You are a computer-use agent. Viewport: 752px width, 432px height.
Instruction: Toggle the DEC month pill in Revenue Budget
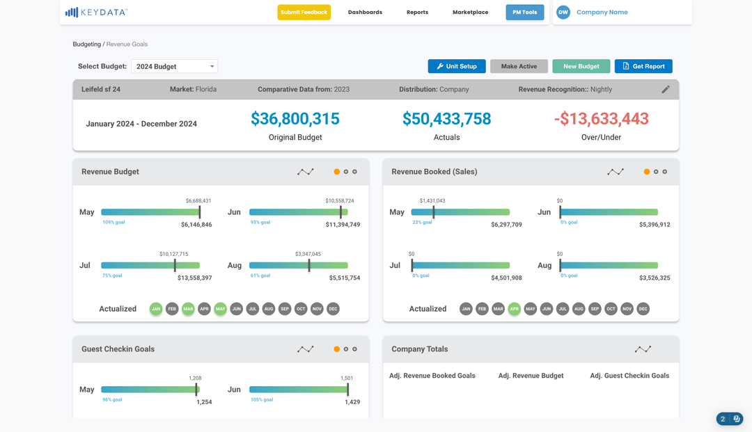click(333, 309)
